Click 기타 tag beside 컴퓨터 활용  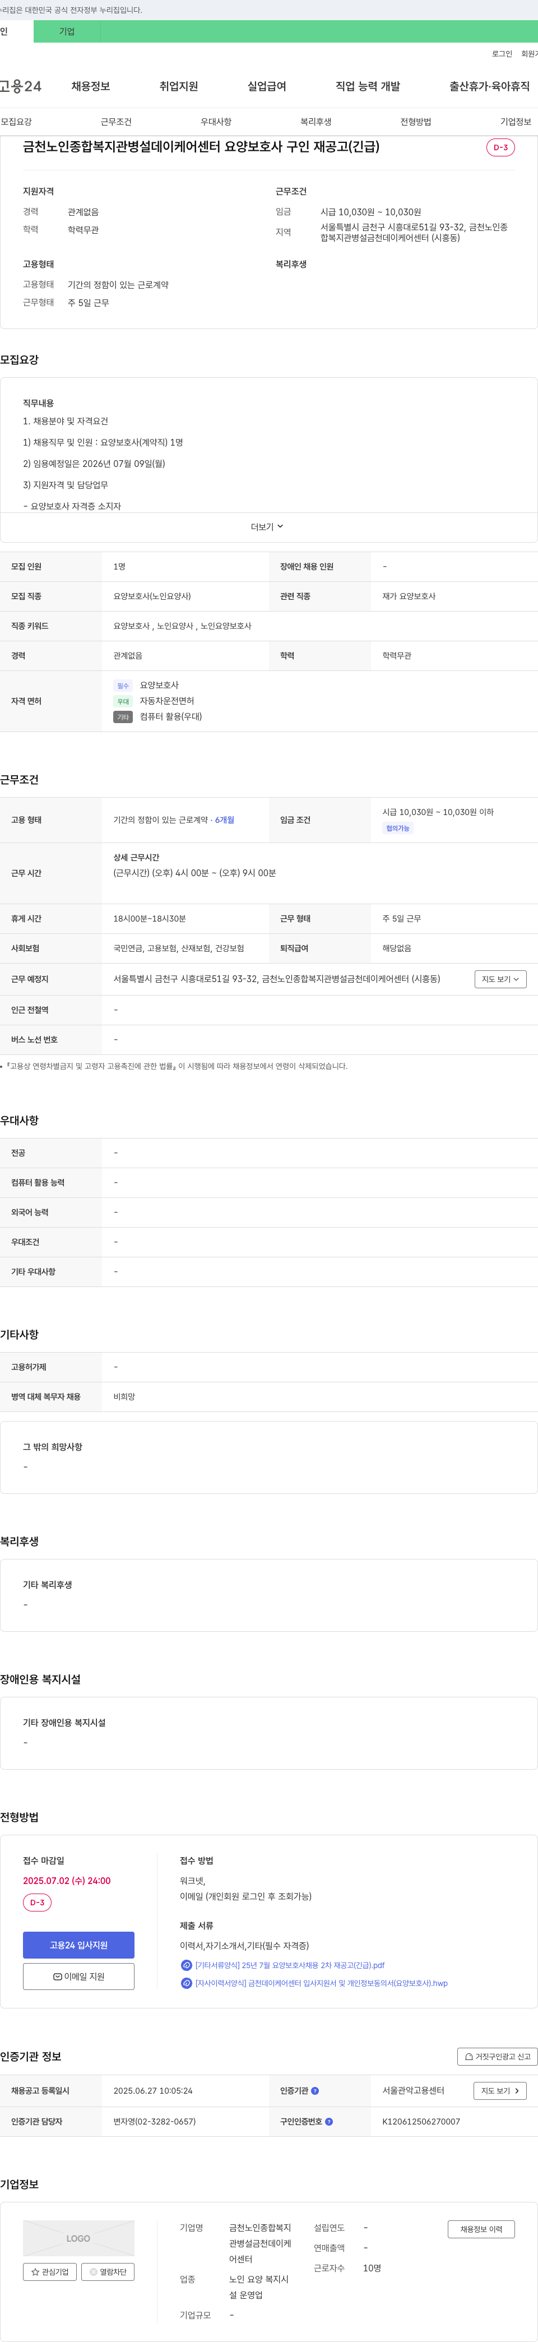point(124,718)
